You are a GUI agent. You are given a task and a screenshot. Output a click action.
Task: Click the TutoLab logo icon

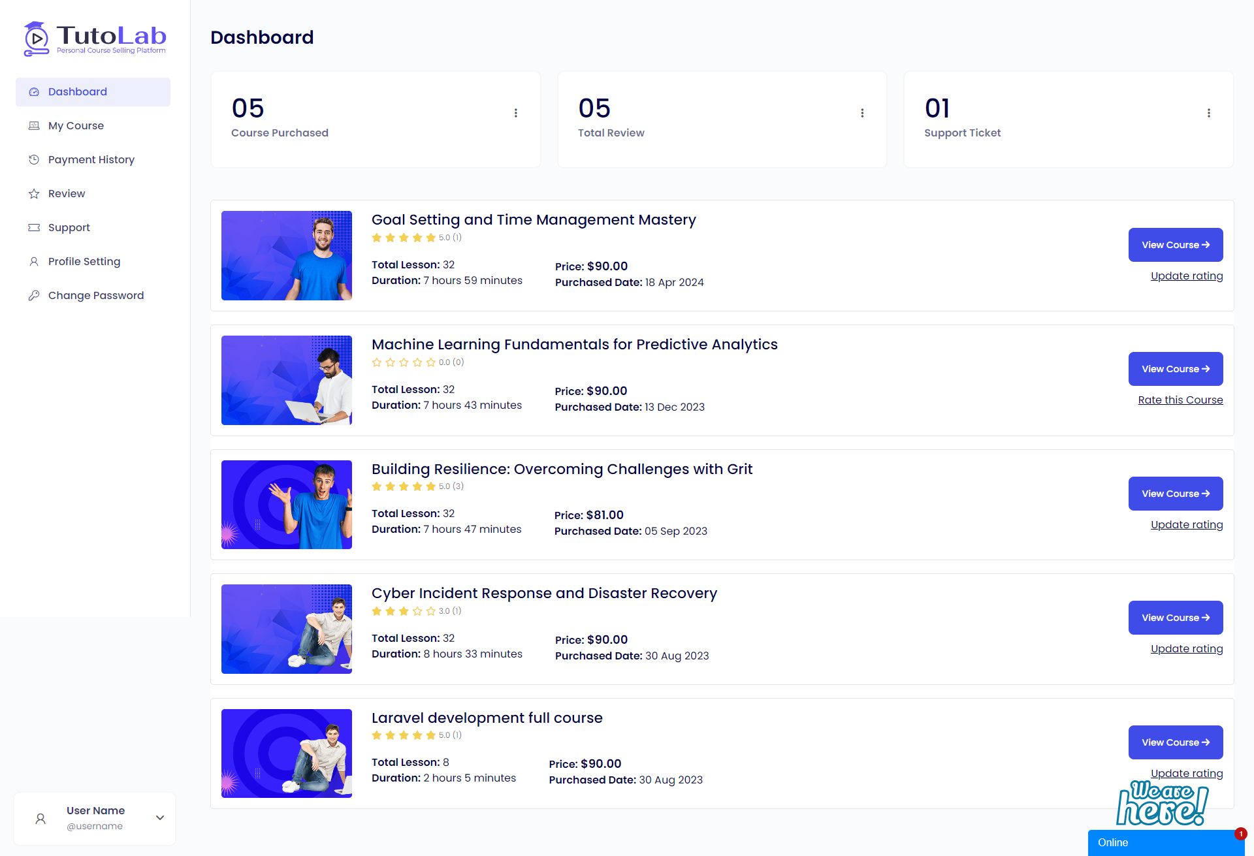coord(37,39)
